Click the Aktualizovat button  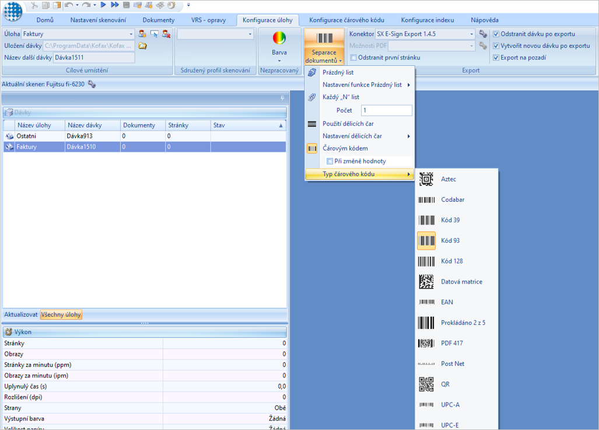click(x=20, y=314)
